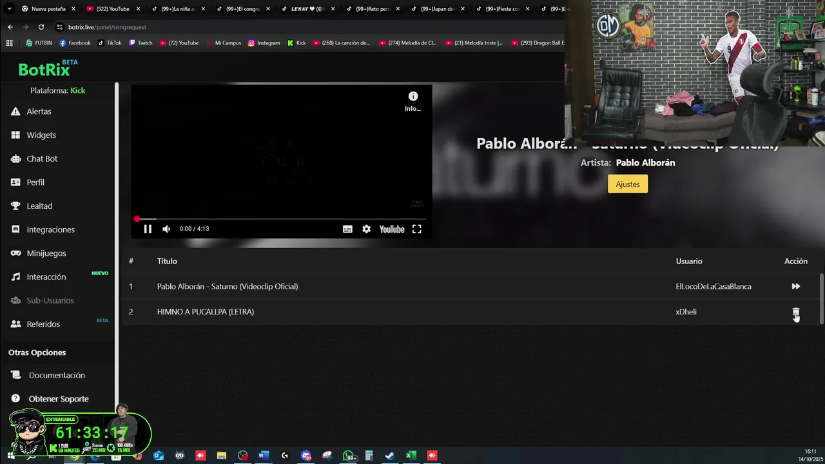Close the Nueva pestaña tab
825x464 pixels.
click(73, 9)
